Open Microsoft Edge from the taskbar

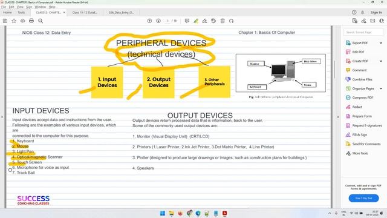point(198,213)
